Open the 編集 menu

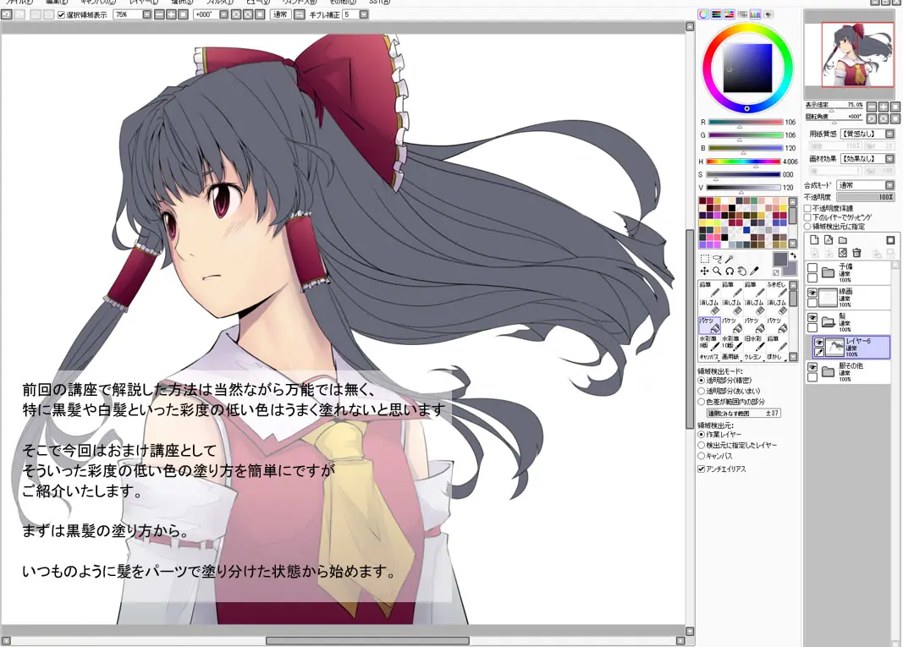pos(57,3)
